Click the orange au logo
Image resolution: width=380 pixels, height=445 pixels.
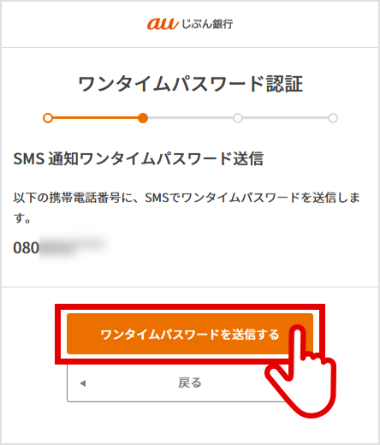pos(163,24)
